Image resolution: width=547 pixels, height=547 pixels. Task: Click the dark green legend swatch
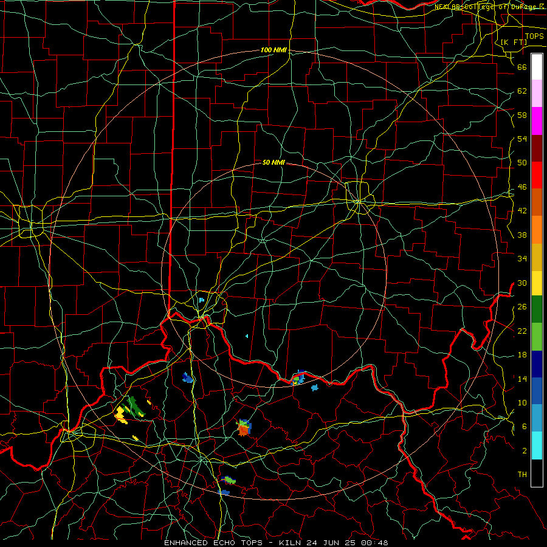point(537,309)
